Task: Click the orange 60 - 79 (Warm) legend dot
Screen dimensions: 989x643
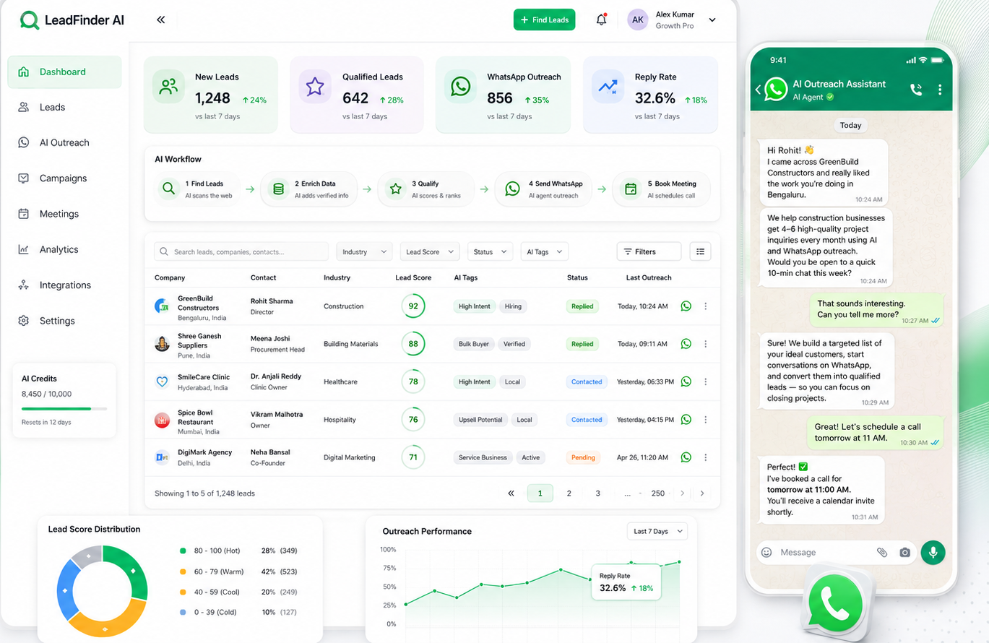Action: click(183, 571)
